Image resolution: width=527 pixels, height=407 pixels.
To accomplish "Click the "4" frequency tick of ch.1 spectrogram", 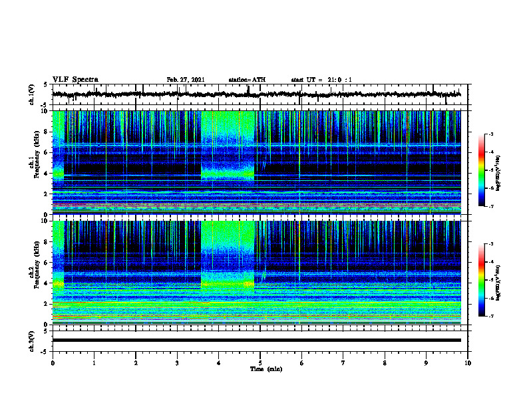I will click(x=47, y=174).
